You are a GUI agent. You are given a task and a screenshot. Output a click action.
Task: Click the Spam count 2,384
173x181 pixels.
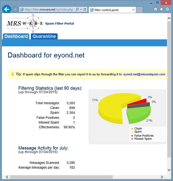(x=71, y=112)
